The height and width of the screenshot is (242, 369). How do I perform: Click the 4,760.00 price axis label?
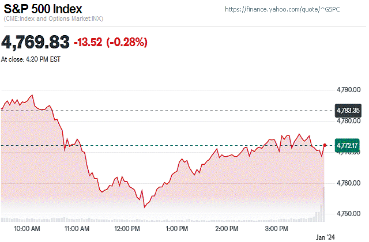348,183
